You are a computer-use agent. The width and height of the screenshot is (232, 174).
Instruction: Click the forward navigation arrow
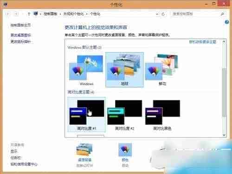click(16, 14)
